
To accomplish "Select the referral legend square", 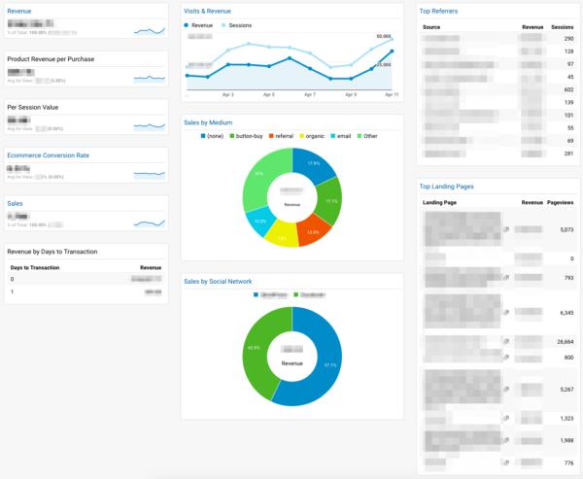I will pos(271,136).
